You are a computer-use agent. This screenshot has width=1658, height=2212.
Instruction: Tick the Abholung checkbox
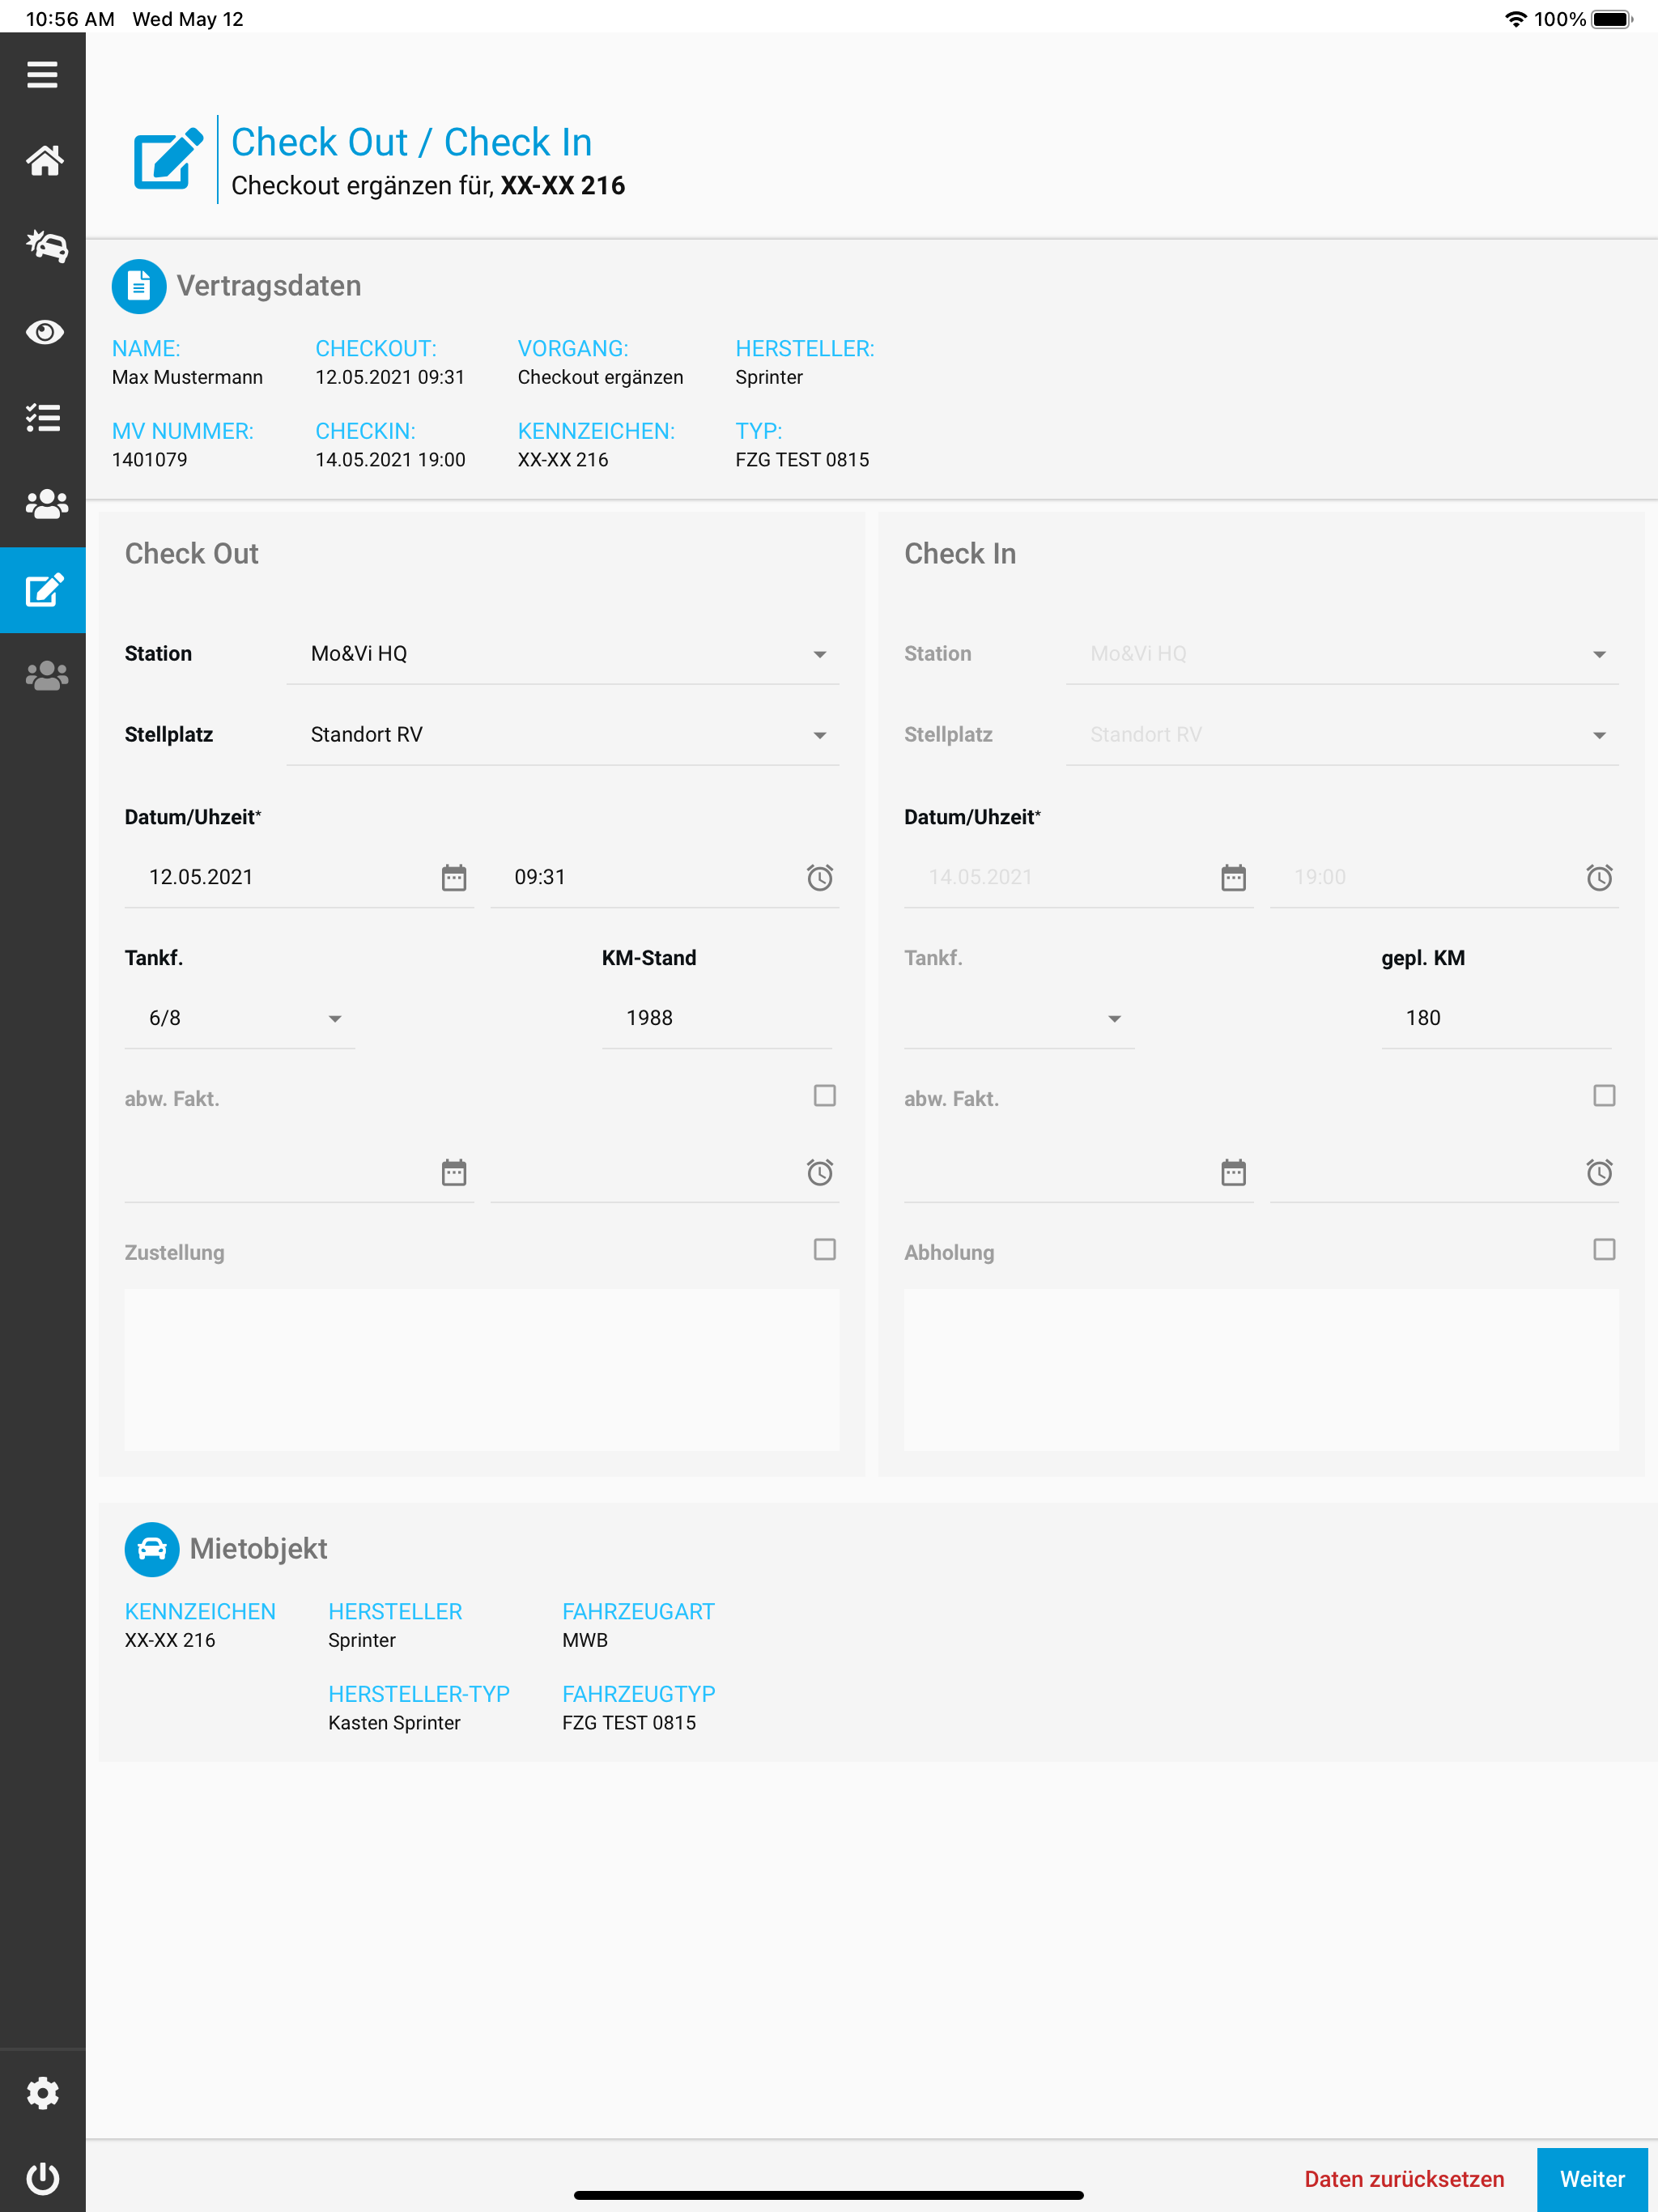(1604, 1250)
